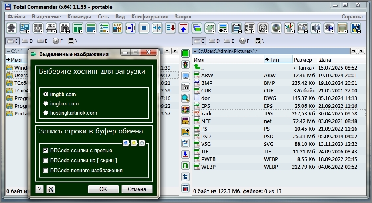Open the Выделение menu
This screenshot has height=203, width=372.
click(x=46, y=16)
